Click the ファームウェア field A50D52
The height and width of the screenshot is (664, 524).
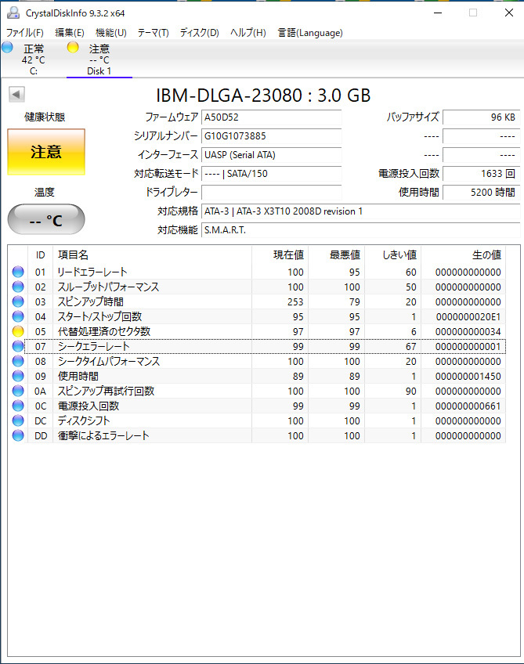271,117
